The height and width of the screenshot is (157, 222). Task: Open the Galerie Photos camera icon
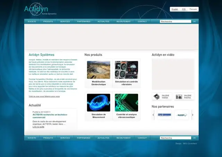(179, 97)
